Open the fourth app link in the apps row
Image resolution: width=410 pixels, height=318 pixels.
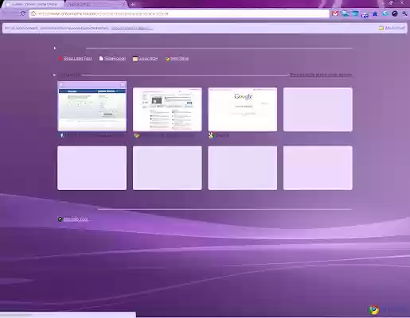177,58
